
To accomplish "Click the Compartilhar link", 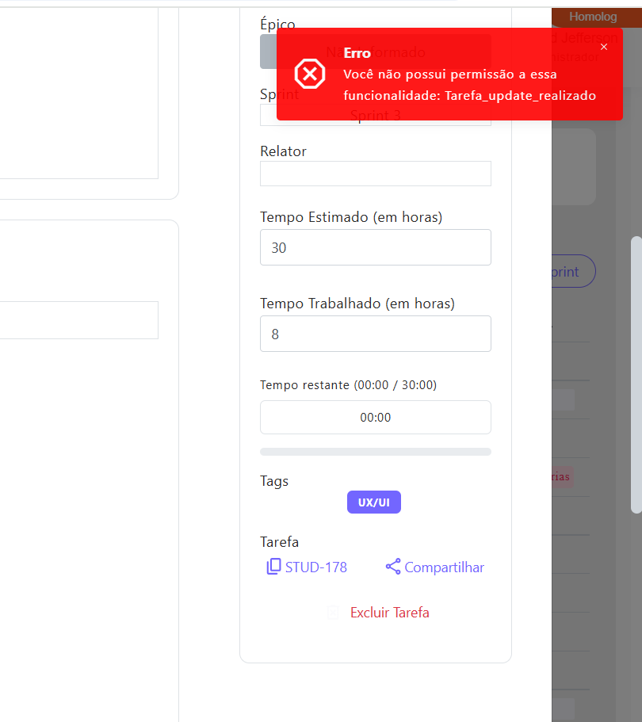I will 444,567.
